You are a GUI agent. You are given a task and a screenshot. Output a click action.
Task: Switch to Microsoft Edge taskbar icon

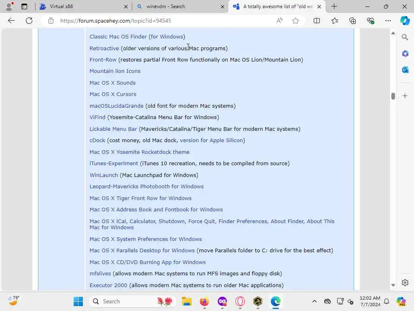point(275,301)
